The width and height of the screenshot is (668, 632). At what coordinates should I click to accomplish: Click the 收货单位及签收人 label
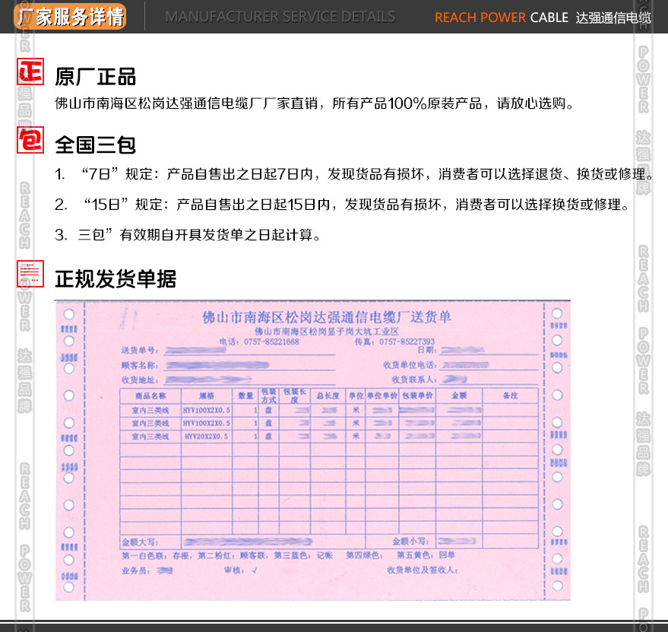pos(423,570)
